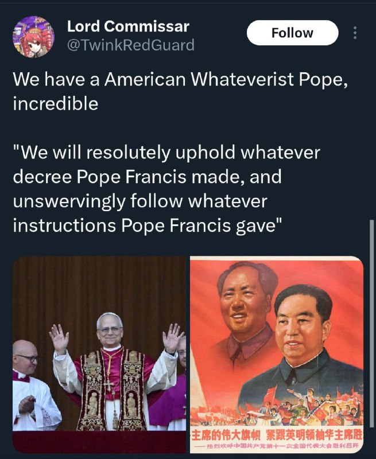This screenshot has height=459, width=376.
Task: Click the word 'incredible' in the tweet
Action: coord(55,104)
